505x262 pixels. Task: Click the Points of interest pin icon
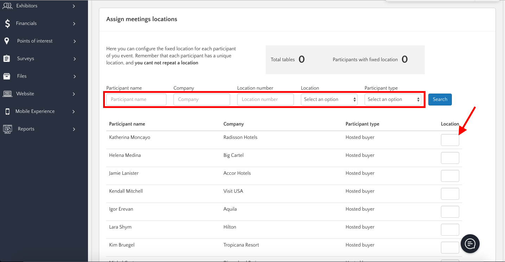pos(7,41)
